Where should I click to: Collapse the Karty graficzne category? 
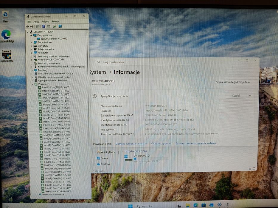point(31,35)
